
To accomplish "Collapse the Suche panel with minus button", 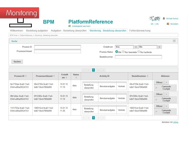I will tap(174, 41).
